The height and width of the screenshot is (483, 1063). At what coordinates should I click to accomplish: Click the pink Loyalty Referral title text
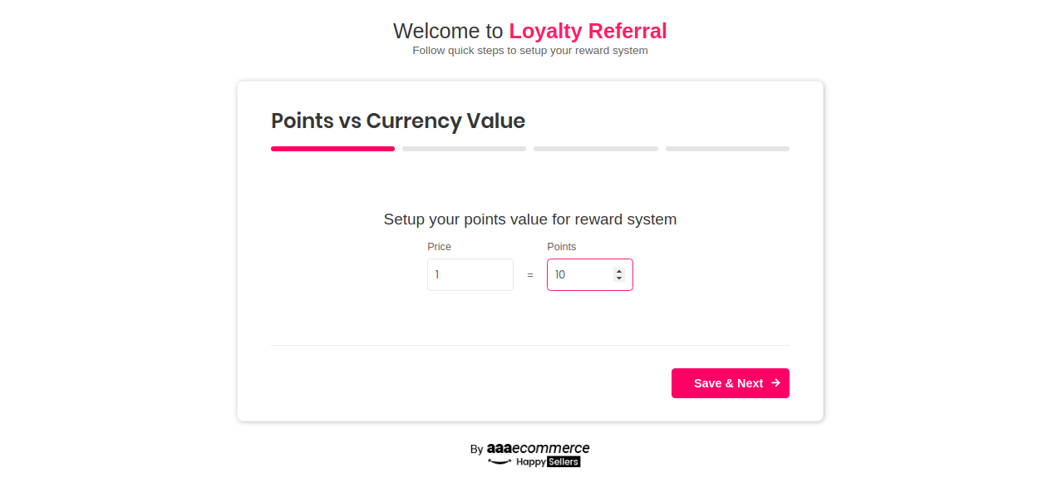588,31
